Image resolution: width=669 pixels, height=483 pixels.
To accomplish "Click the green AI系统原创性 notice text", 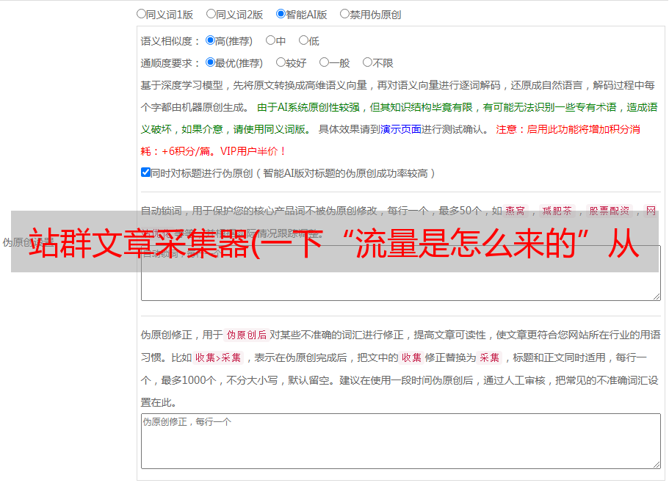I will 399,118.
